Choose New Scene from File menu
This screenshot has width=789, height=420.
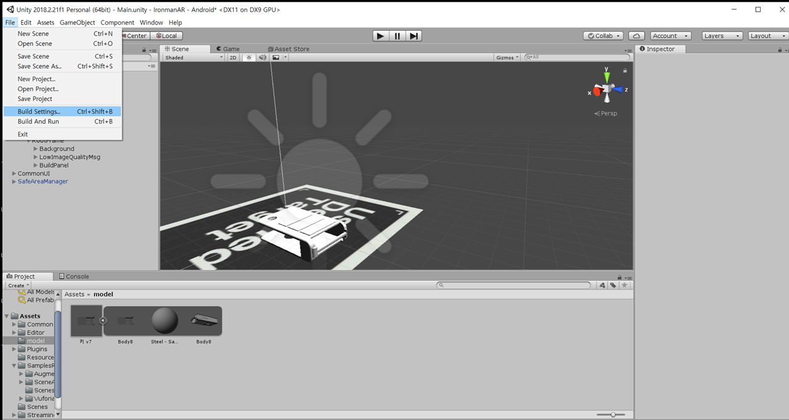click(x=62, y=34)
